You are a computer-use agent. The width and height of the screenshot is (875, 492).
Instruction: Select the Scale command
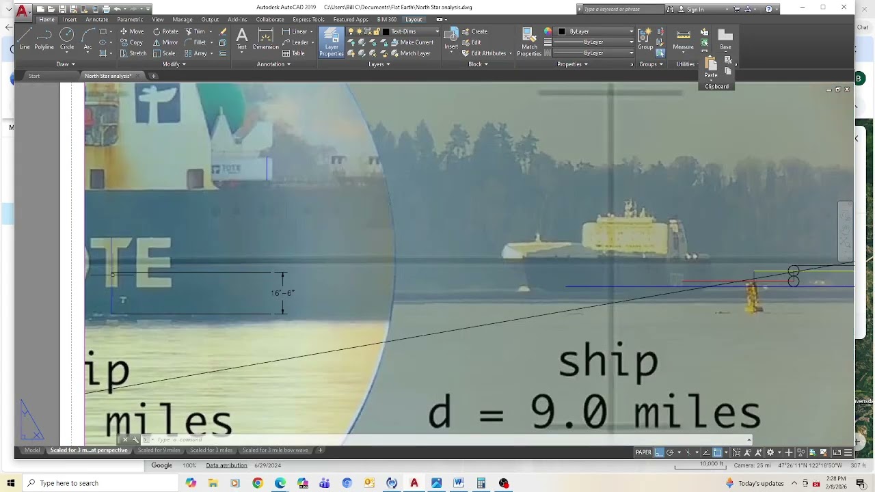click(164, 53)
